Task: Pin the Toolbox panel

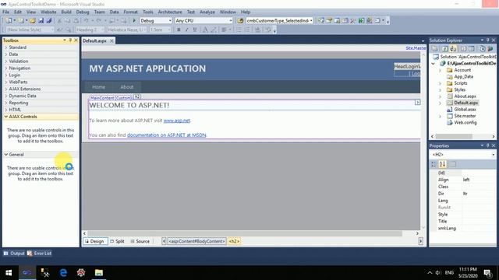Action: (x=70, y=40)
